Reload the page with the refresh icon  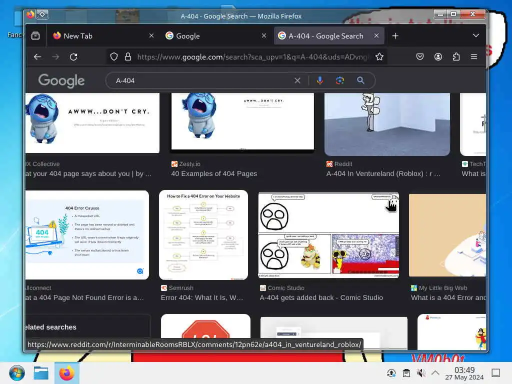point(74,57)
